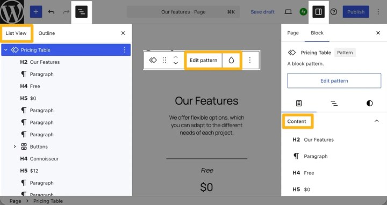Click the Edit pattern sidebar button

(x=334, y=80)
